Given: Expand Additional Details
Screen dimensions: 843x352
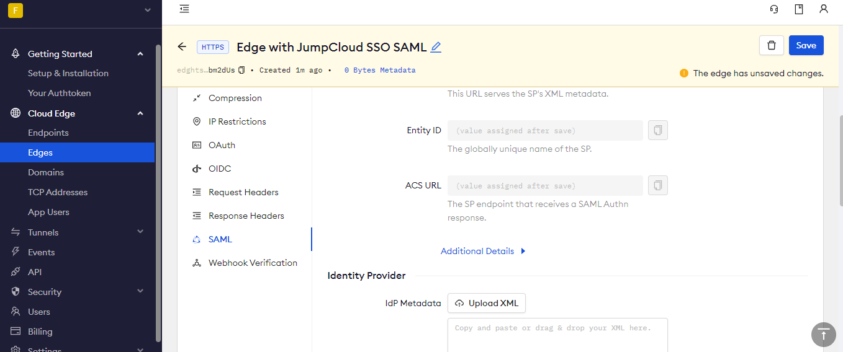Looking at the screenshot, I should click(x=484, y=251).
